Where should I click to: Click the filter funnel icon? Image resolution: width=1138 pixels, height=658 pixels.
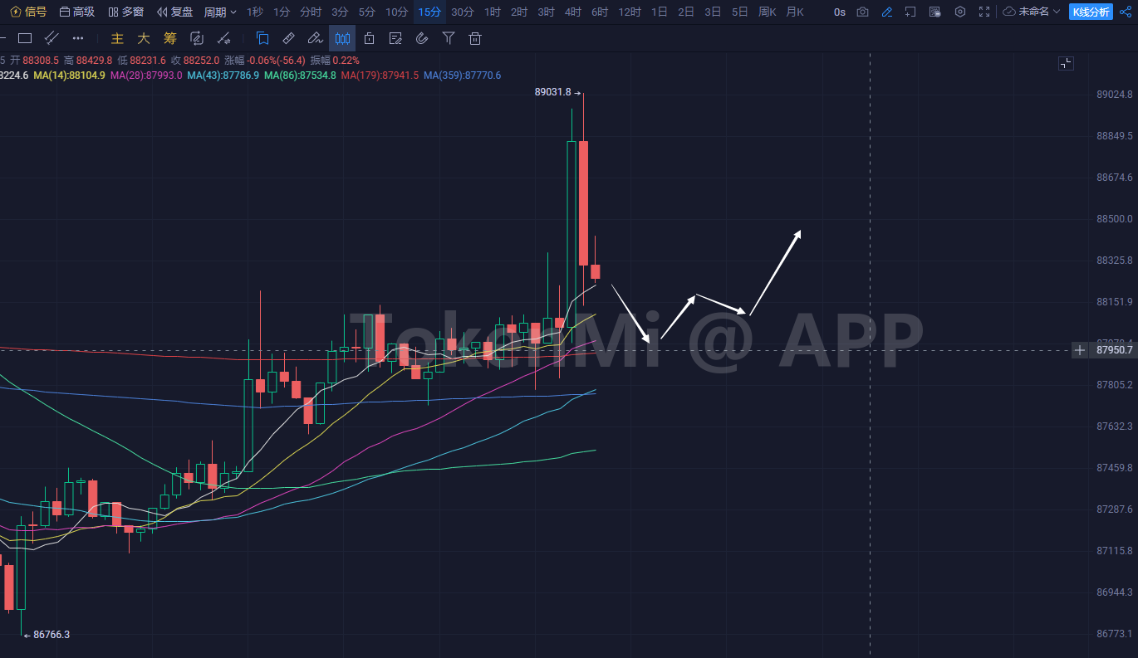click(449, 38)
